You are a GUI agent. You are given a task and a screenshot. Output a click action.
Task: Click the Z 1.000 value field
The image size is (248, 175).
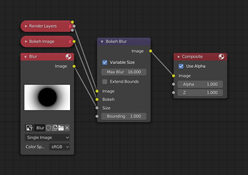click(200, 93)
